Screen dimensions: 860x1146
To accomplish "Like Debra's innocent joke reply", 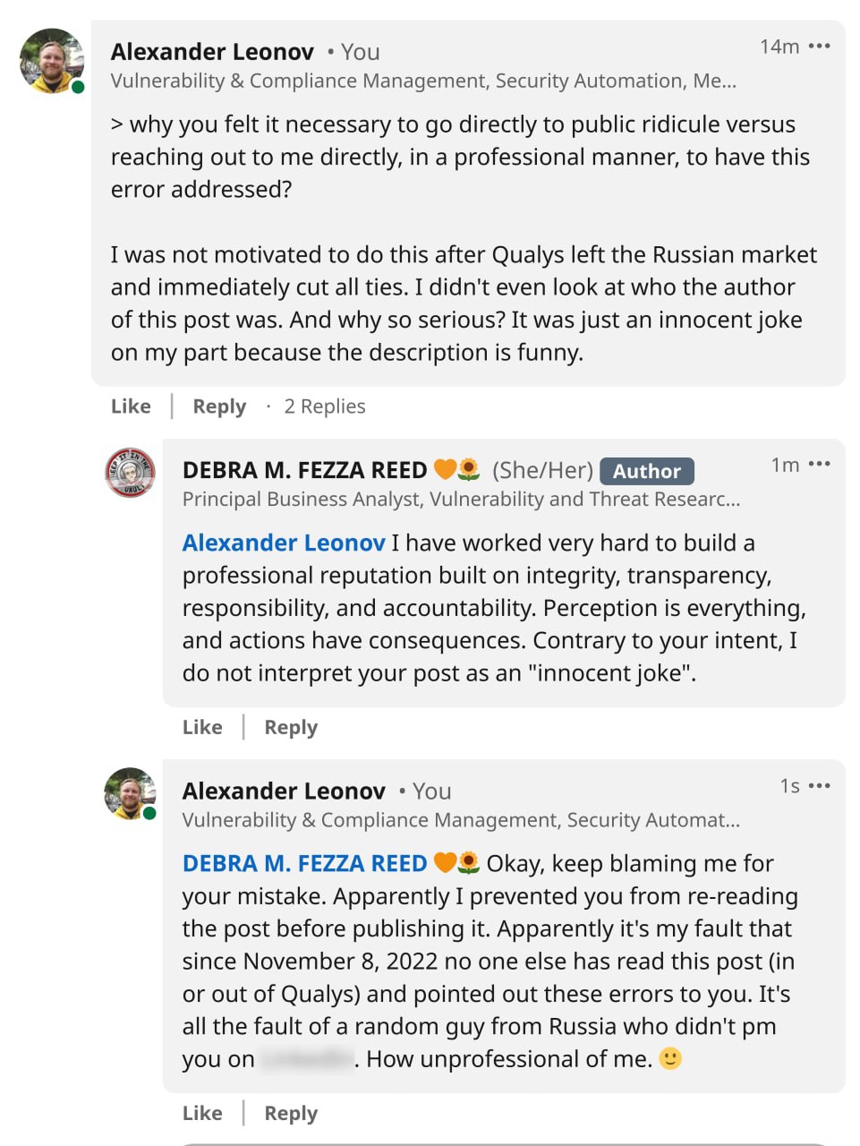I will tap(202, 727).
